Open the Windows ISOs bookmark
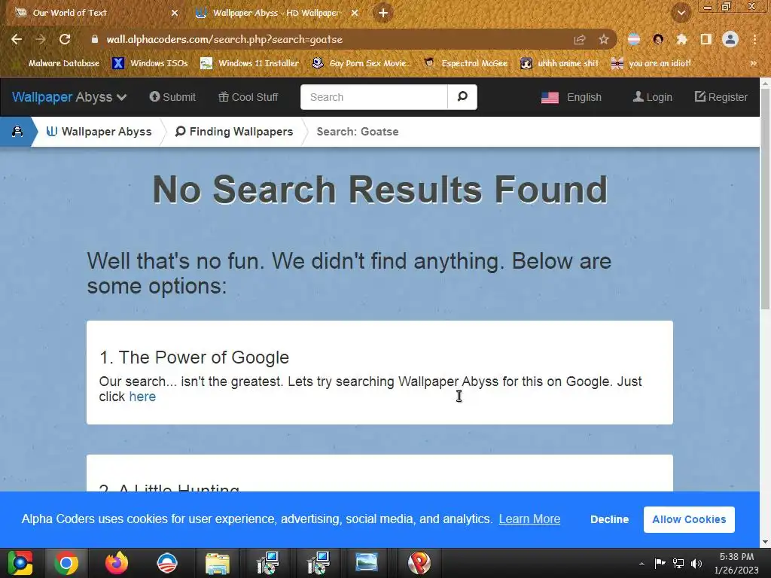 tap(150, 63)
